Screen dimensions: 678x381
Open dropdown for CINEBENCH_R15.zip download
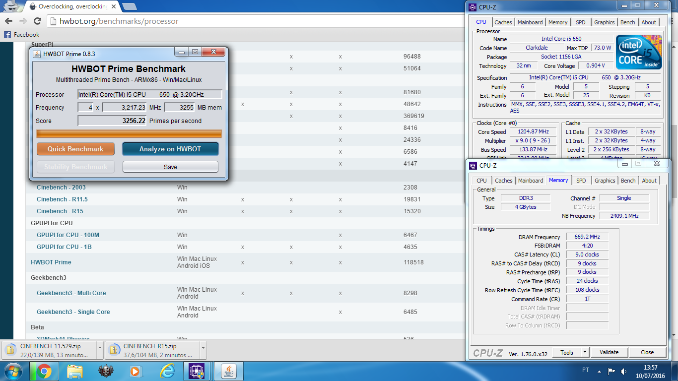point(203,351)
